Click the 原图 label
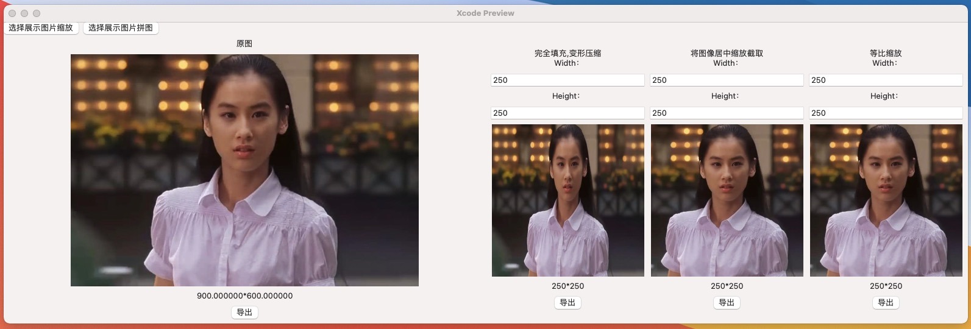 [244, 44]
